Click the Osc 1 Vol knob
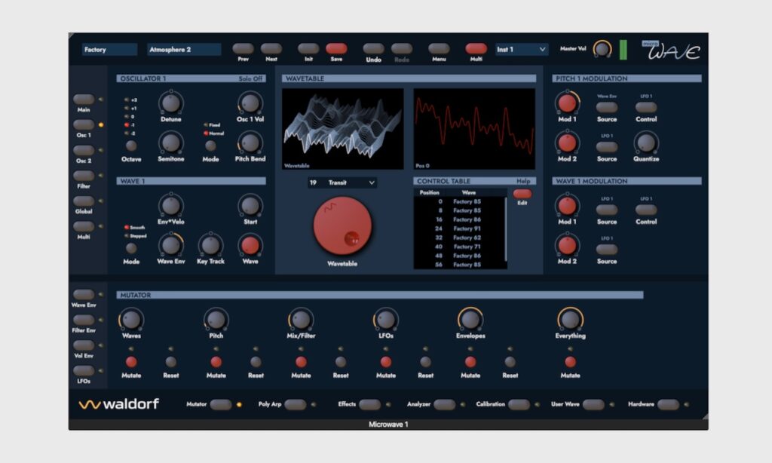 tap(250, 103)
